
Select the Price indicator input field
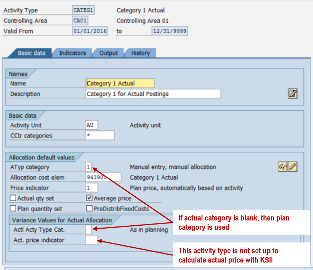pyautogui.click(x=92, y=188)
